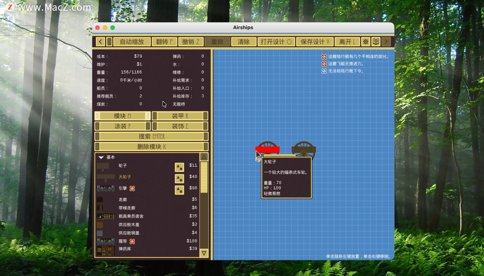Click the 履带 module thumbnail icon
484x276 pixels.
pos(106,241)
